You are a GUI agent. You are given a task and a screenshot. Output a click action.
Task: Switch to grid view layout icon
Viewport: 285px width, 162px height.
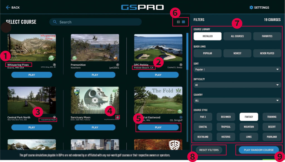183,22
